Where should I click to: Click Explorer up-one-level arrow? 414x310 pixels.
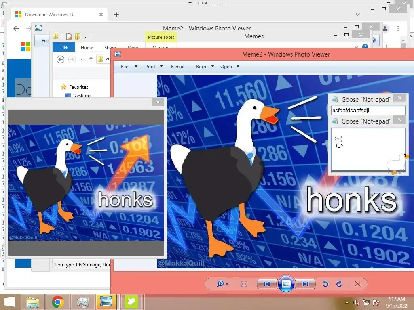tap(91, 59)
